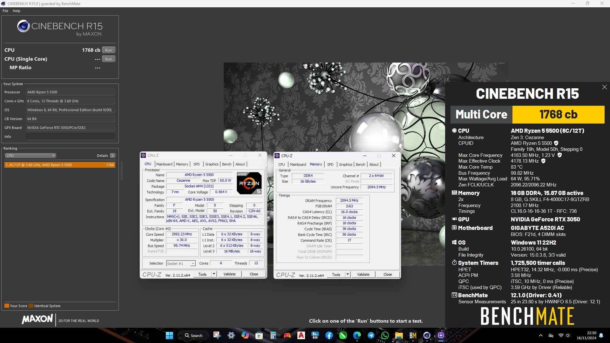Switch to CPU tab in right CPU-Z window
The height and width of the screenshot is (343, 610).
click(x=282, y=165)
